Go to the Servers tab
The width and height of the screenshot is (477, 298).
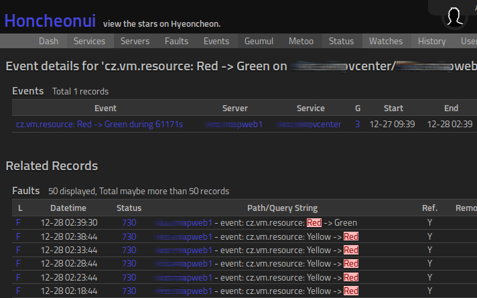pyautogui.click(x=135, y=41)
